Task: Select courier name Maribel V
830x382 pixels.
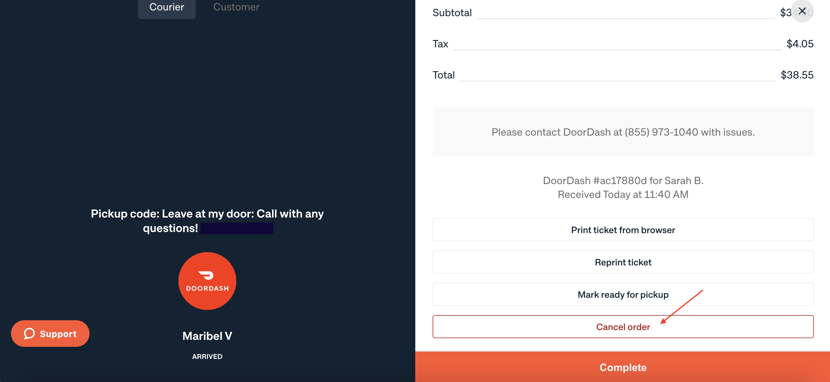Action: tap(207, 336)
